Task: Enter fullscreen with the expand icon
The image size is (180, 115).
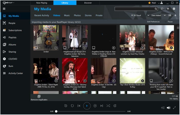Action: pos(175,108)
